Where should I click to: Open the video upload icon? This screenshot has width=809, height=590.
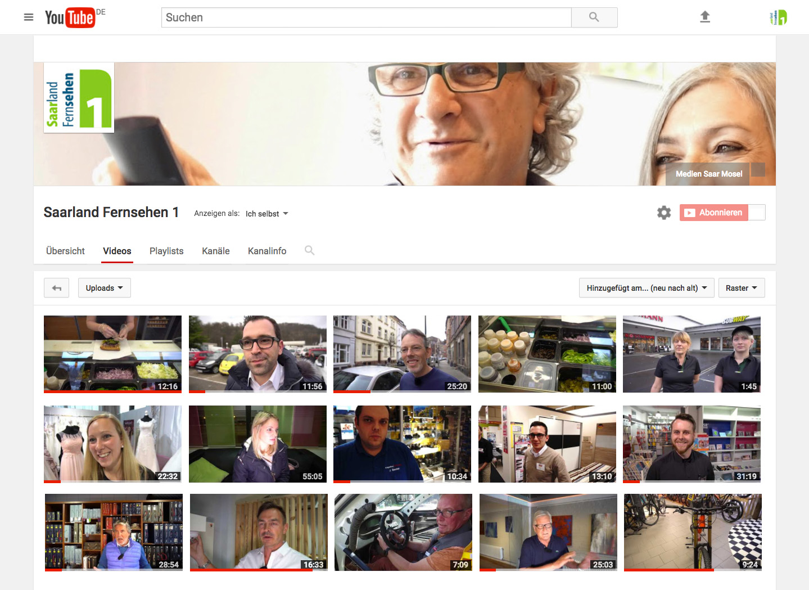click(x=704, y=17)
